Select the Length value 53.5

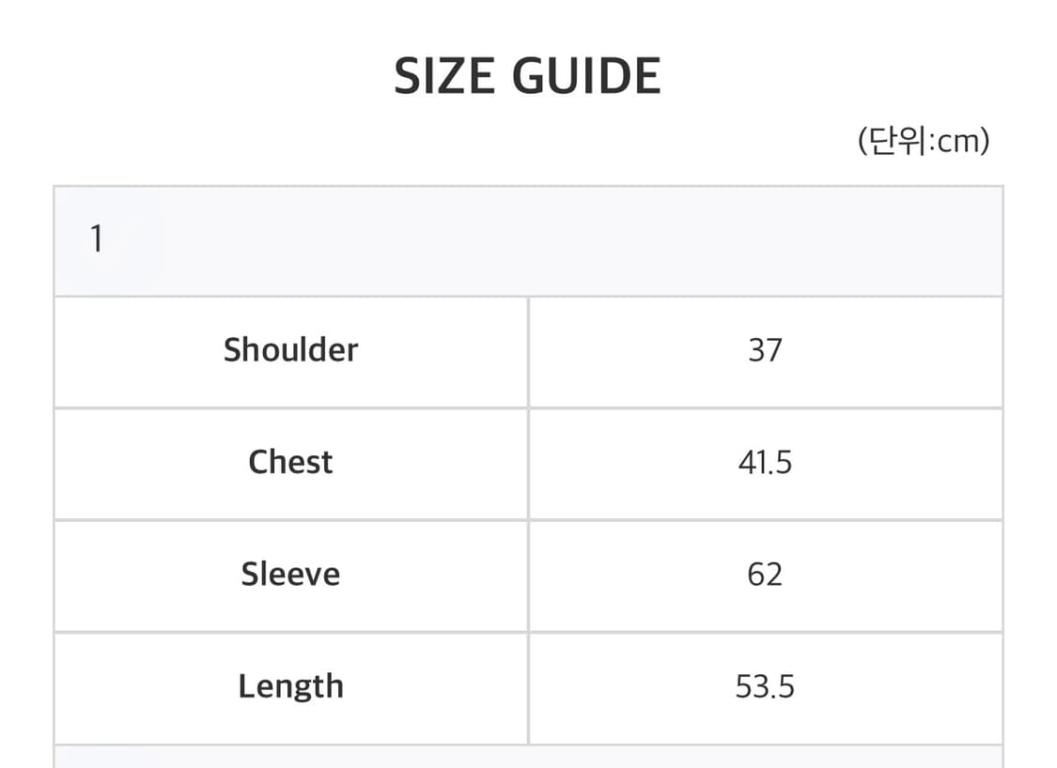(765, 686)
